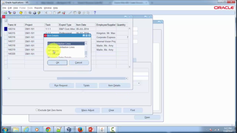Select AP Invoice in the list

pos(66,51)
